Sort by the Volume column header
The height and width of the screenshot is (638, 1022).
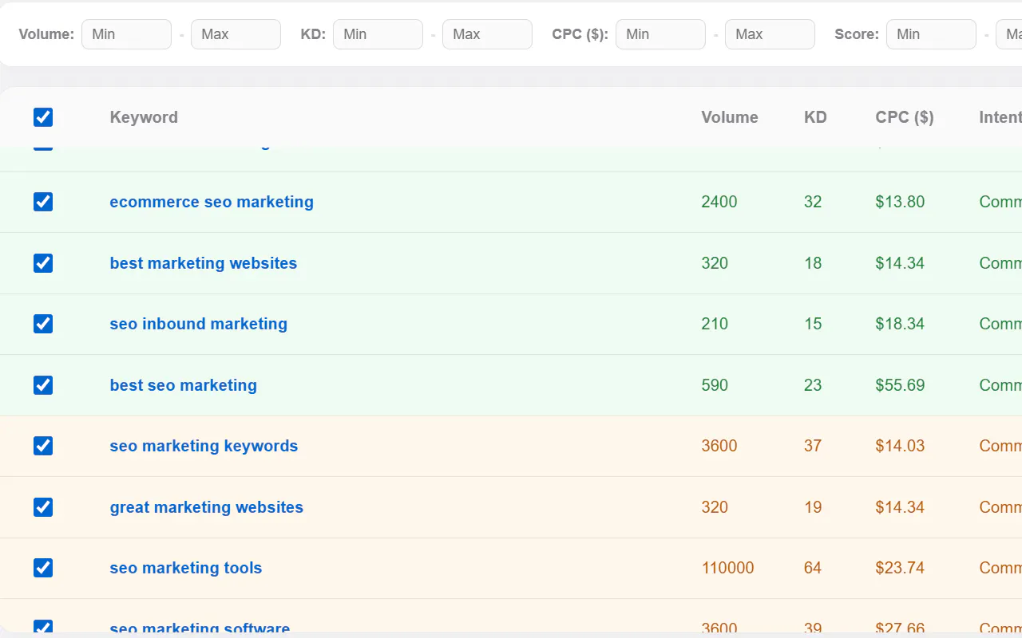pos(730,117)
